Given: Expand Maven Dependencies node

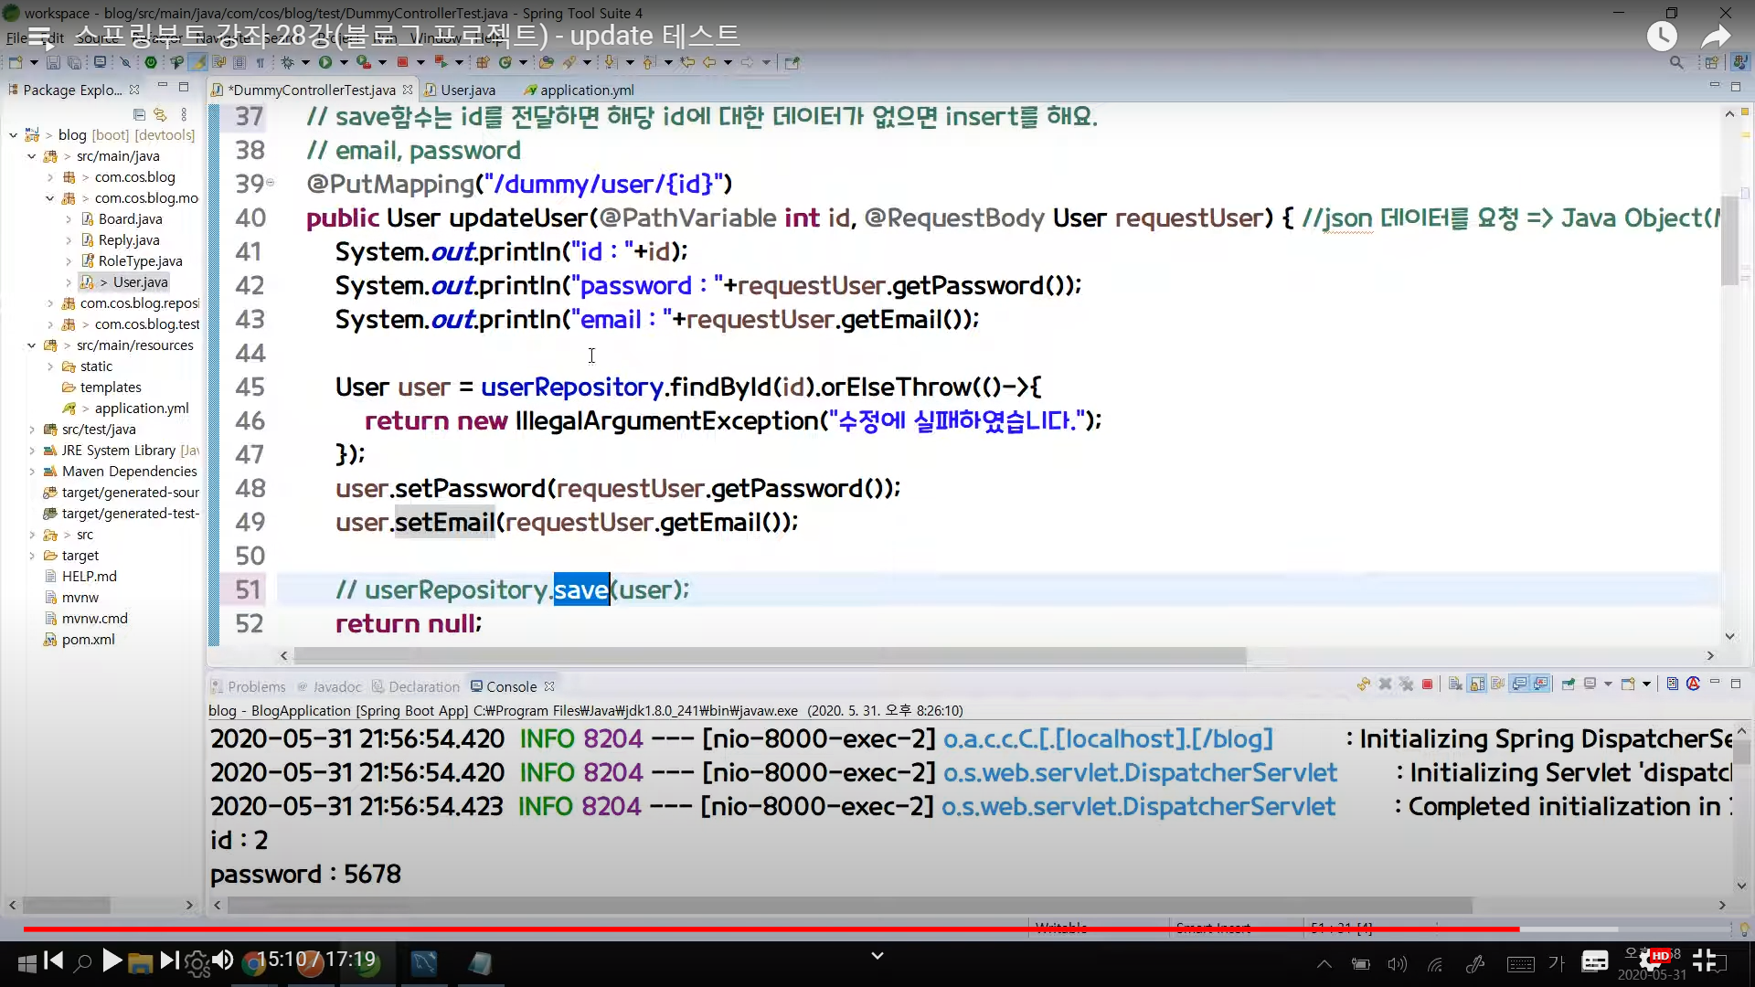Looking at the screenshot, I should coord(32,472).
